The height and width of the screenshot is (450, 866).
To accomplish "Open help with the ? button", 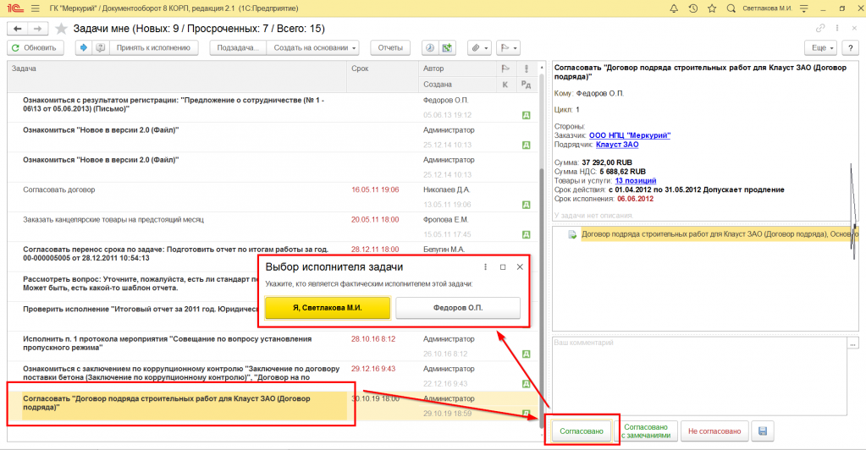I will coord(850,47).
